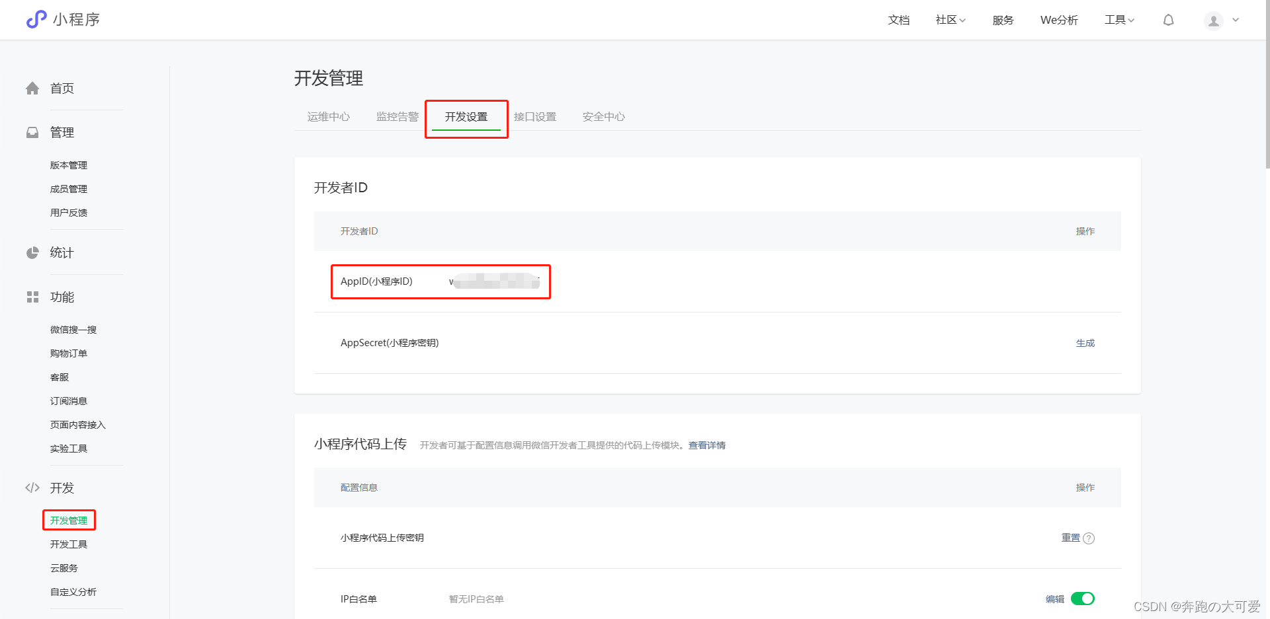
Task: Click 生成 for AppSecret
Action: 1085,343
